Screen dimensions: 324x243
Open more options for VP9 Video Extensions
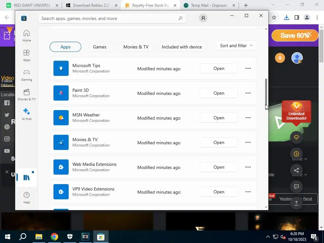(x=248, y=192)
